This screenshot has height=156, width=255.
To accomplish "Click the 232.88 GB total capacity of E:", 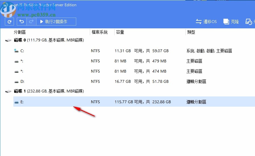I will click(x=161, y=102).
